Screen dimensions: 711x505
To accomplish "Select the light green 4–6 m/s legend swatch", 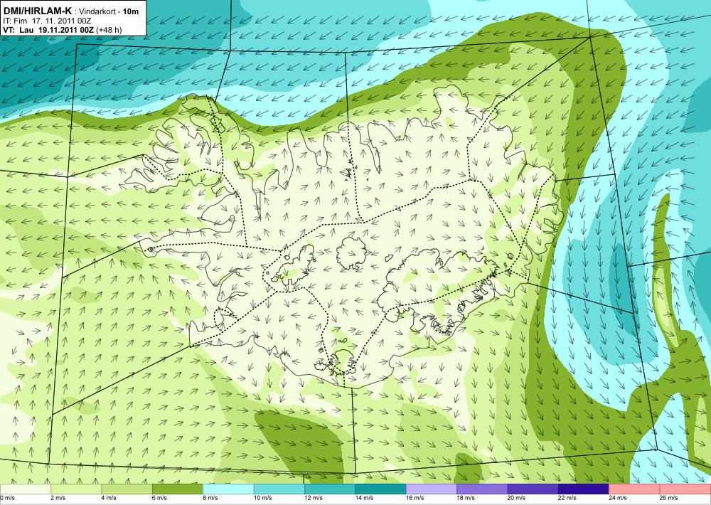I will [x=127, y=489].
